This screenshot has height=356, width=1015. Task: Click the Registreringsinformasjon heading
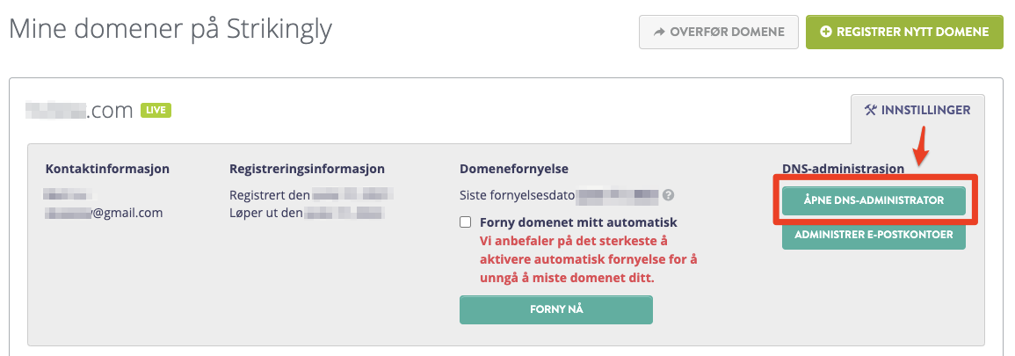coord(307,169)
